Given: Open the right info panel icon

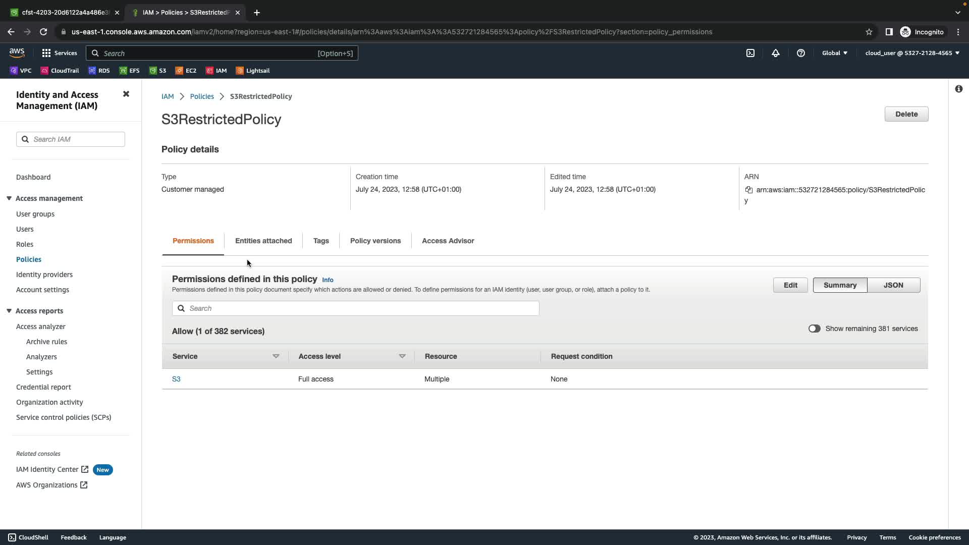Looking at the screenshot, I should coord(958,89).
